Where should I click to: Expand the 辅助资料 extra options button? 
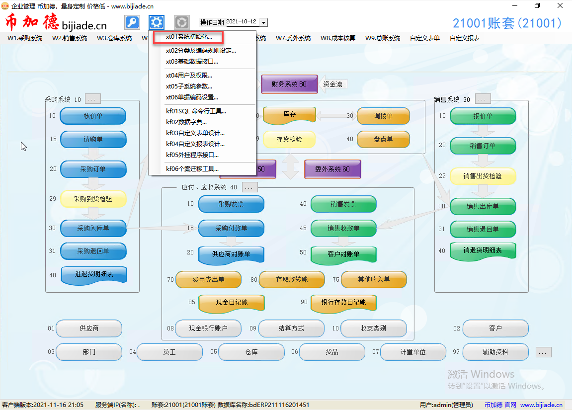(x=543, y=352)
